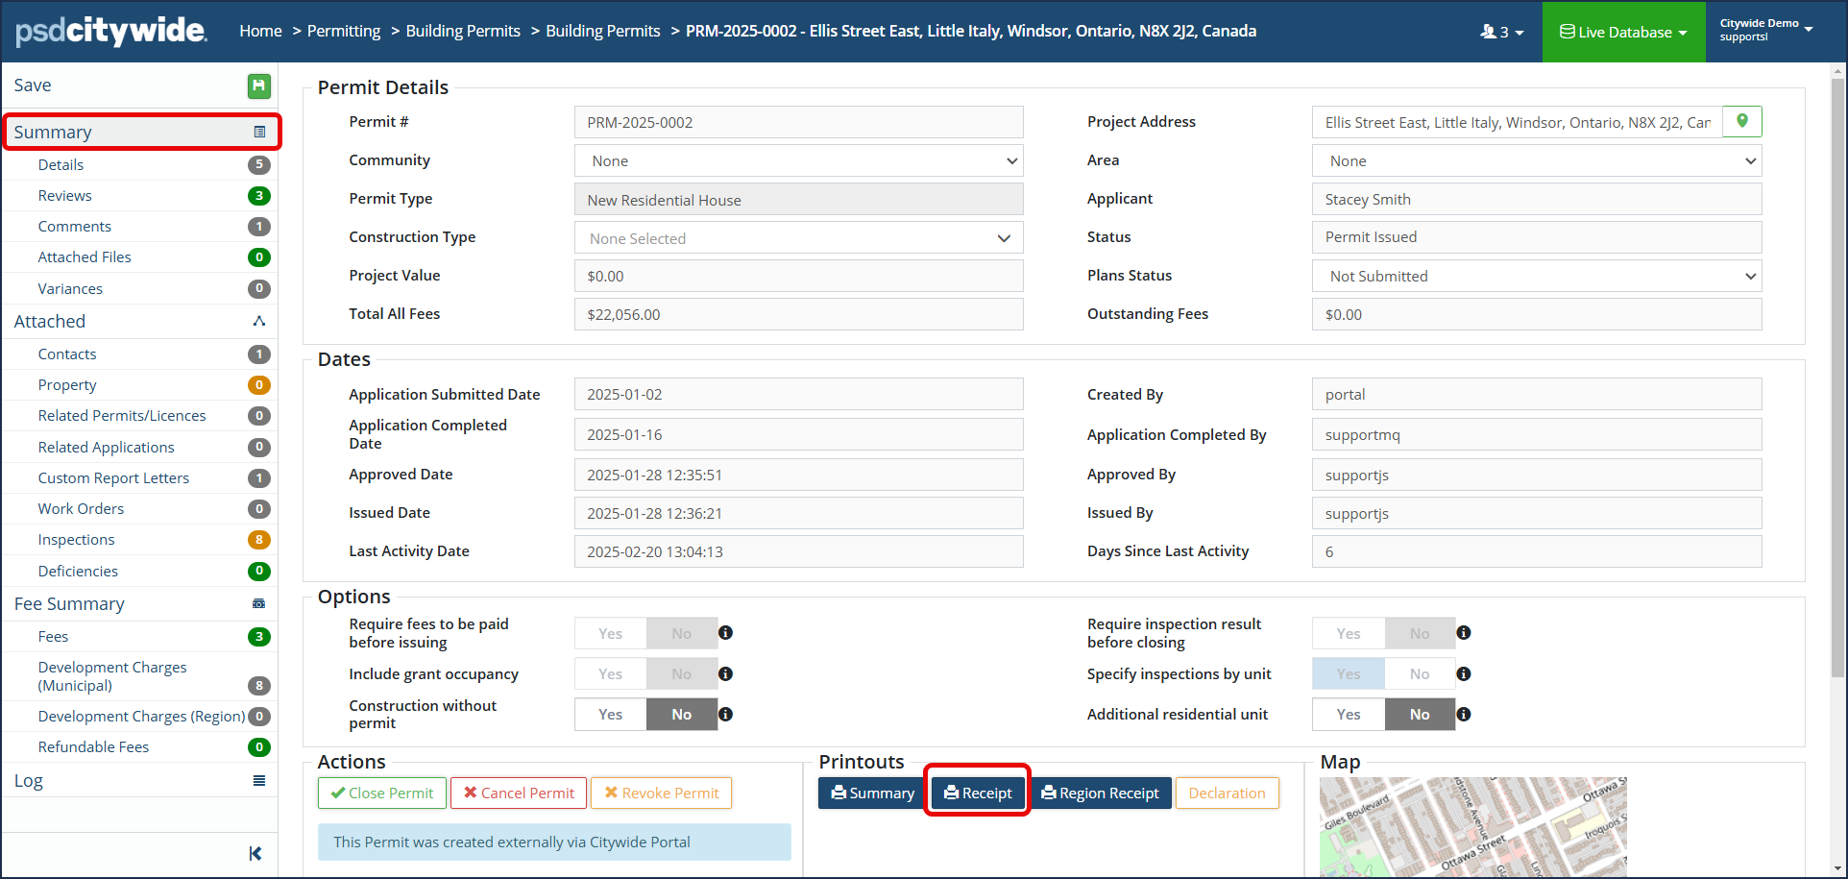Set Additional residential unit to Yes
Screen dimensions: 1848x879
(1349, 714)
